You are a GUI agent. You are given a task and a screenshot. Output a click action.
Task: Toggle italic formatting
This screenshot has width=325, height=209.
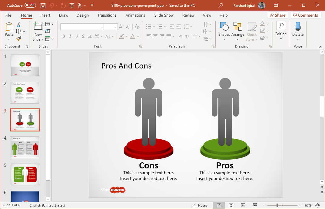point(70,36)
